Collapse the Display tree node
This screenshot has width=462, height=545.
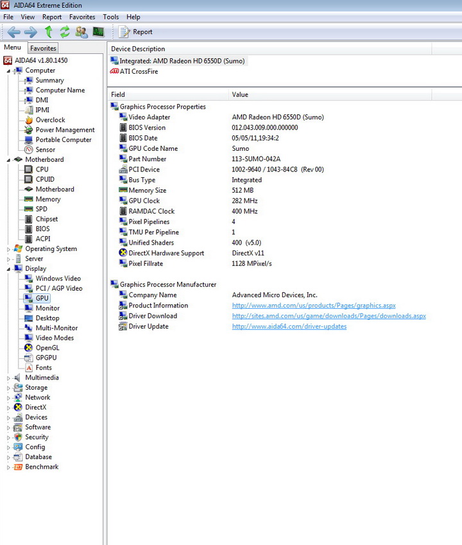coord(8,269)
